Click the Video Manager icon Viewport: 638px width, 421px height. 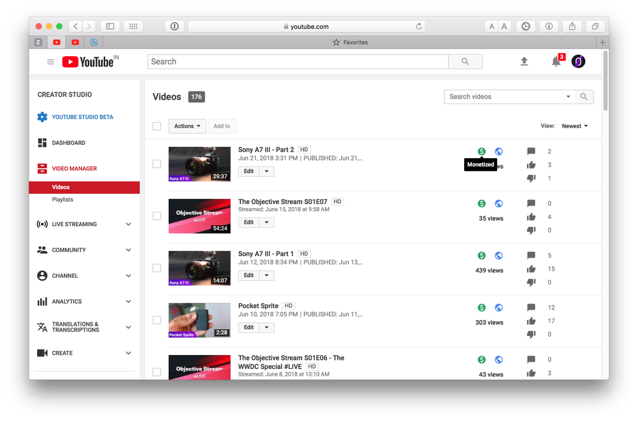[x=42, y=169]
